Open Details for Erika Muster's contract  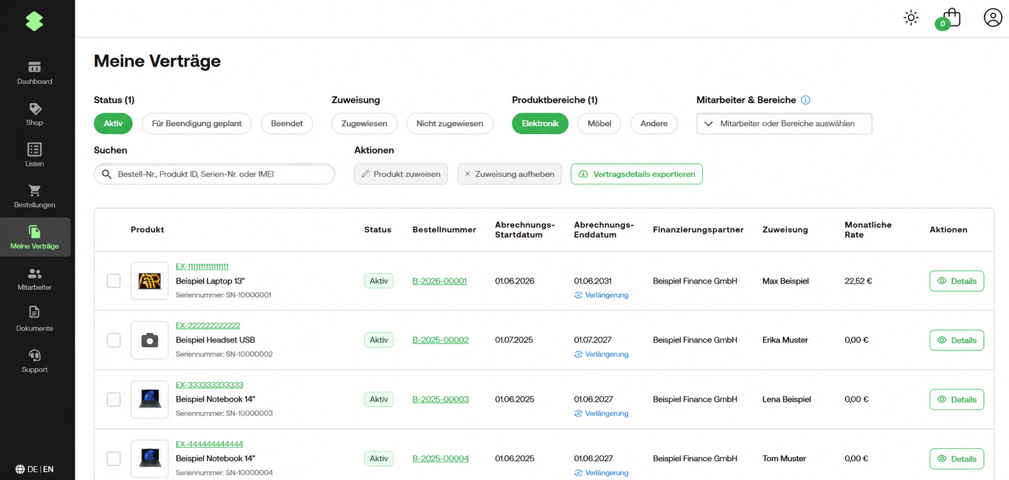tap(957, 340)
